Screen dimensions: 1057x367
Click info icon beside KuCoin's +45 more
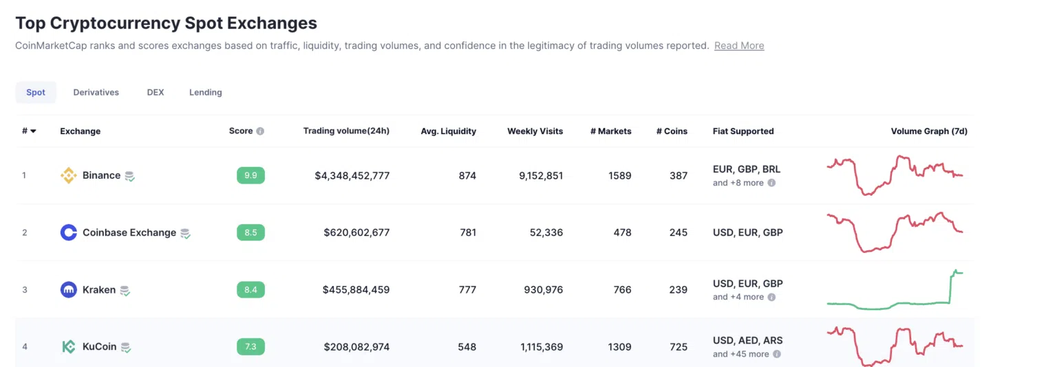(x=777, y=354)
